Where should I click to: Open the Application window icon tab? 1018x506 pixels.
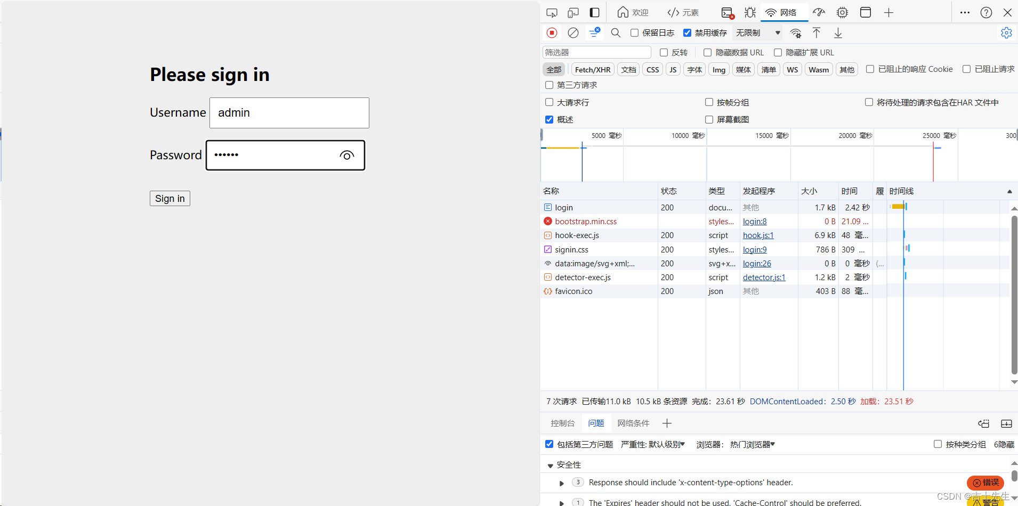pos(866,12)
